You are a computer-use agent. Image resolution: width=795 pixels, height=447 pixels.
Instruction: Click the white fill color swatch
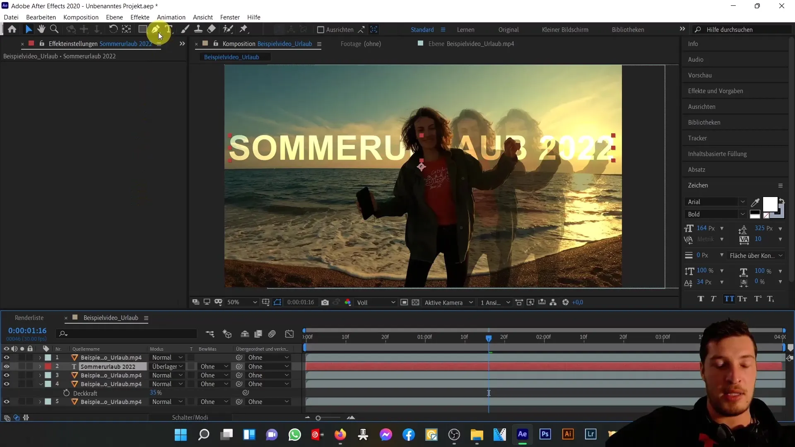point(770,204)
